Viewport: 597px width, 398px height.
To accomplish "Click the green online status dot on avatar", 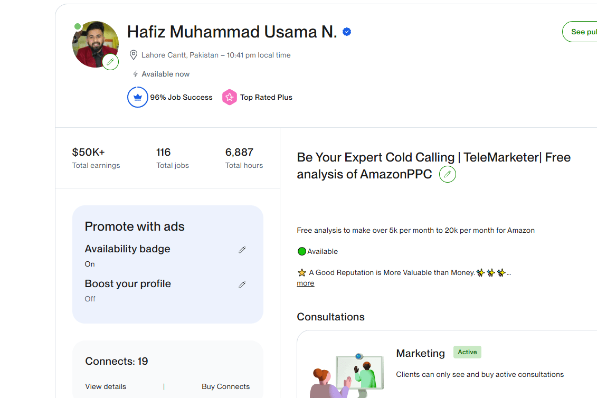I will [x=78, y=26].
